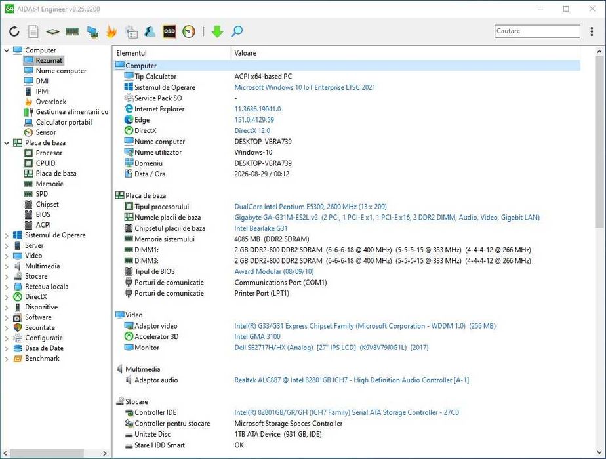Click the Refresh toolbar icon
This screenshot has width=606, height=459.
point(14,31)
